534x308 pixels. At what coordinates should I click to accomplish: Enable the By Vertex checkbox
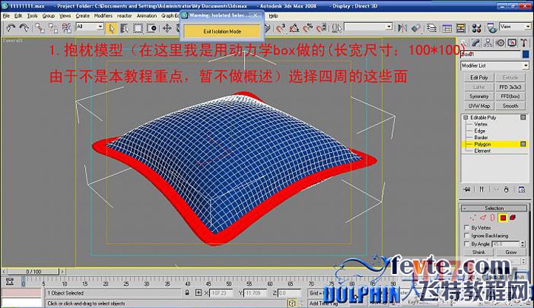466,228
